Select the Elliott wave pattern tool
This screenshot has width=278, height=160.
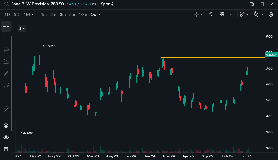click(x=6, y=85)
